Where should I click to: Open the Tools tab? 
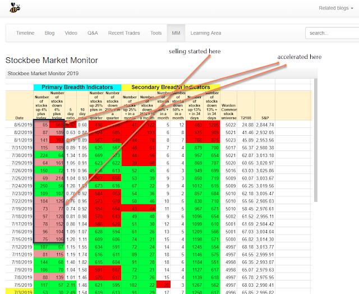pos(156,33)
